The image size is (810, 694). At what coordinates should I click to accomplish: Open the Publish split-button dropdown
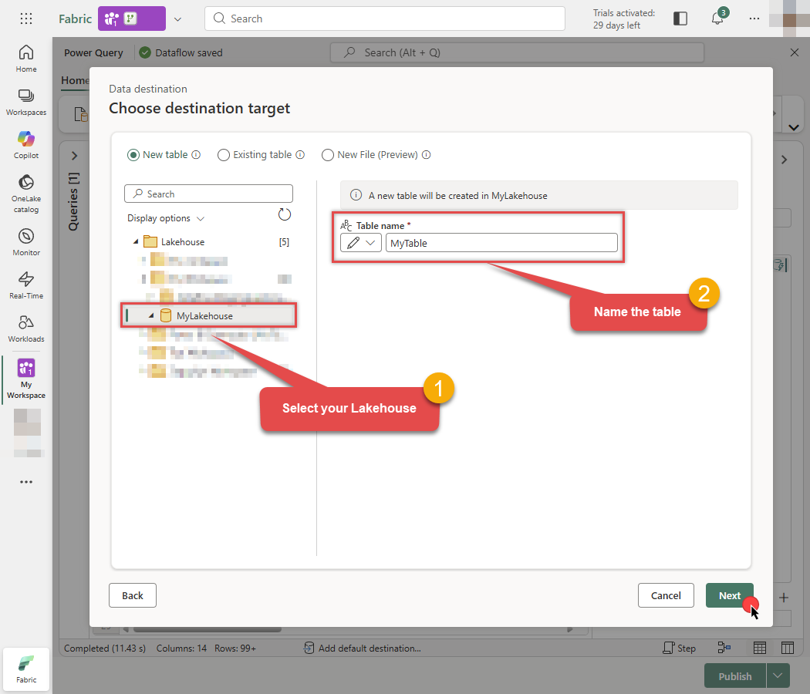778,675
